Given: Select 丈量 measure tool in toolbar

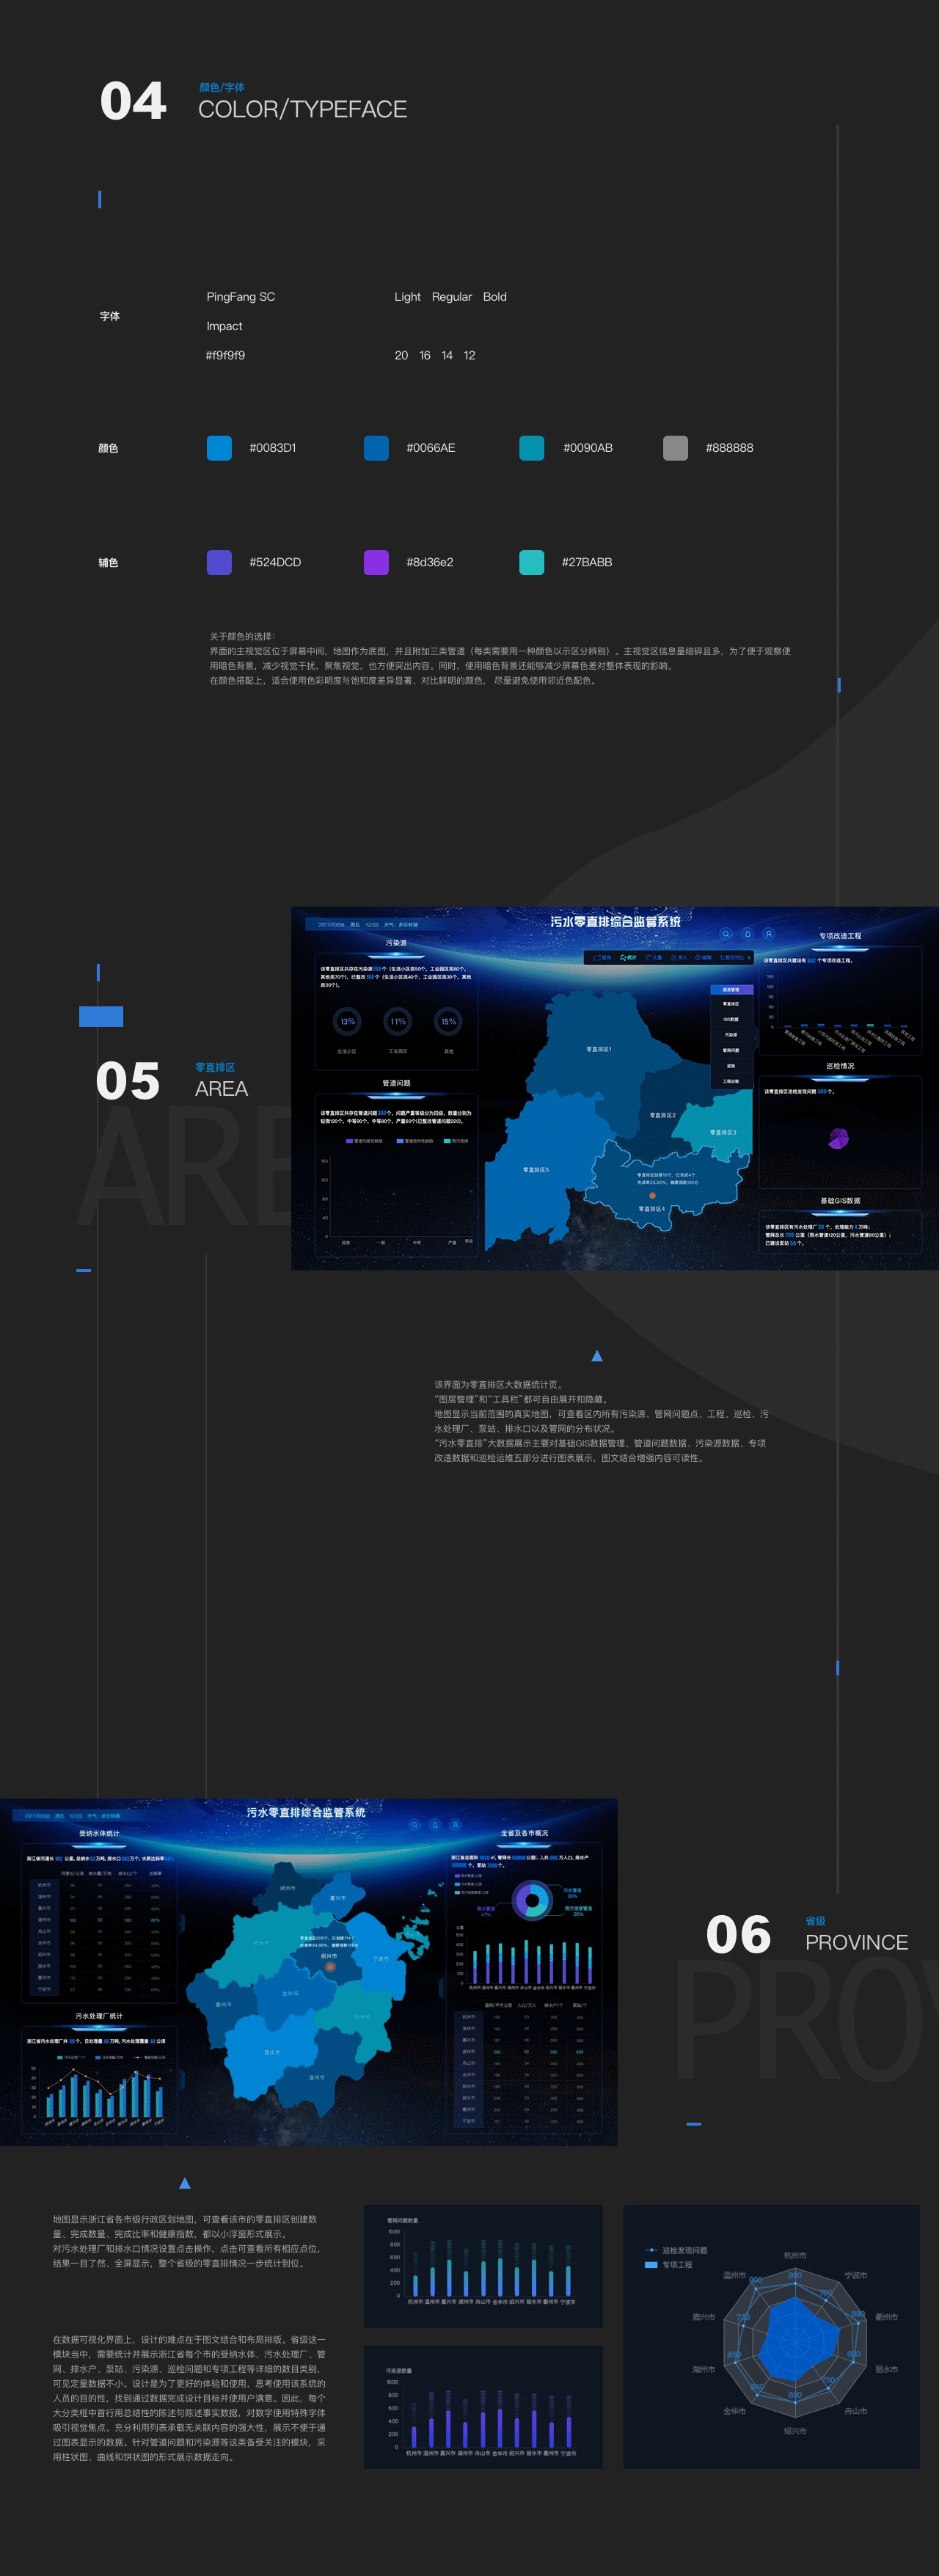Looking at the screenshot, I should [654, 957].
